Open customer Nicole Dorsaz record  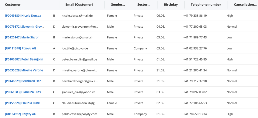23,16
